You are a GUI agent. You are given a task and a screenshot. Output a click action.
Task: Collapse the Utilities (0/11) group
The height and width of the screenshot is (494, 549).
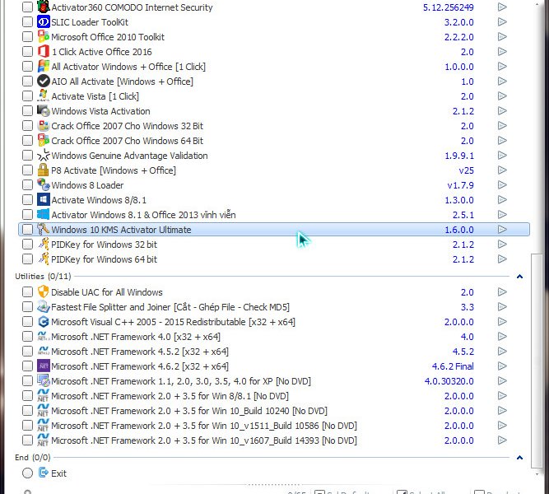tap(519, 277)
